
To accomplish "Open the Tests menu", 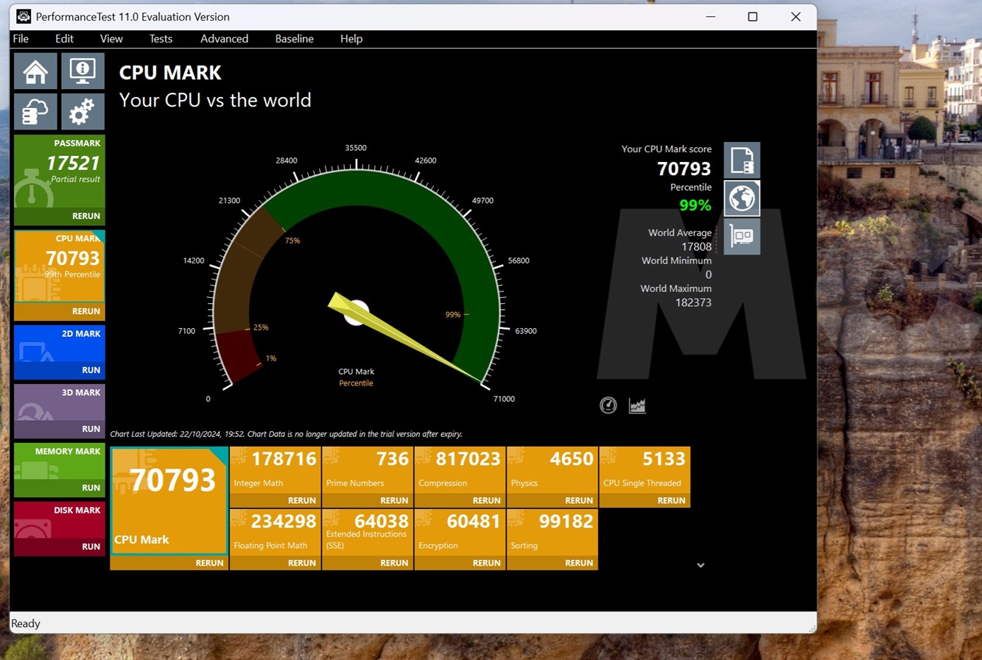I will [161, 39].
